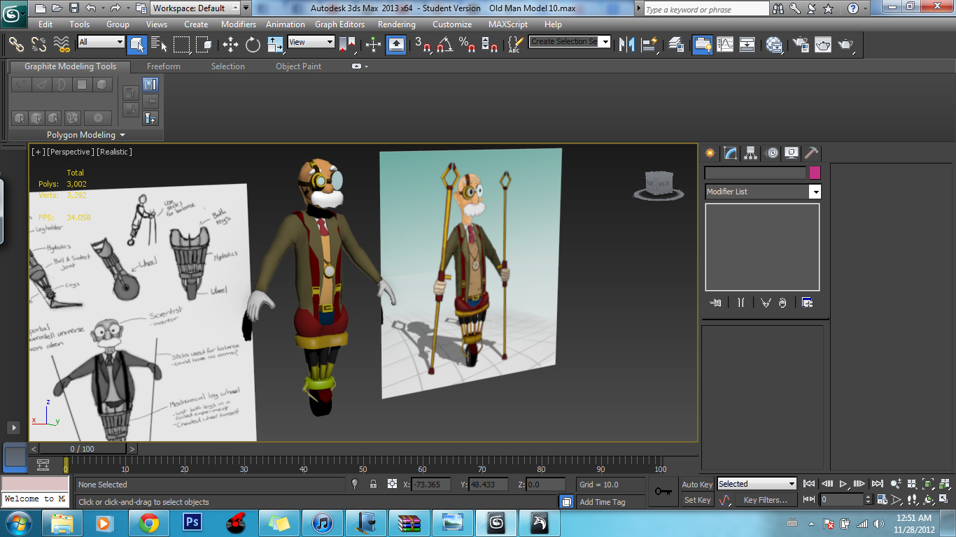Open the Curve Editor
This screenshot has height=537, width=956.
point(725,45)
